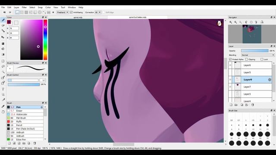The width and height of the screenshot is (276, 155).
Task: Open the Snap menu
Action: point(40,7)
